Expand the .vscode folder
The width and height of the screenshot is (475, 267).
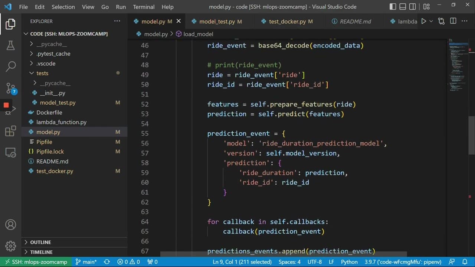pos(46,63)
